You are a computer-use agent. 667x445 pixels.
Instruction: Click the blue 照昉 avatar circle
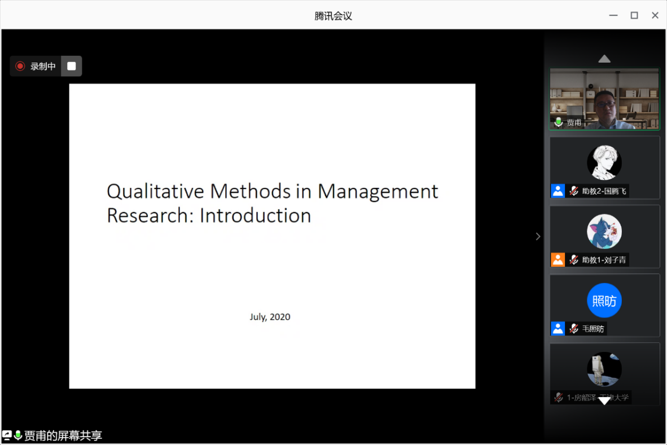point(604,301)
